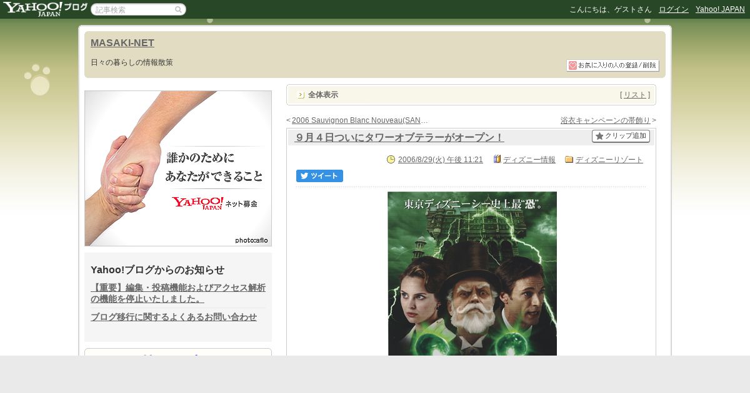The image size is (750, 393).
Task: Open the 【重要】編集・投稿機能 notice link
Action: [x=178, y=293]
